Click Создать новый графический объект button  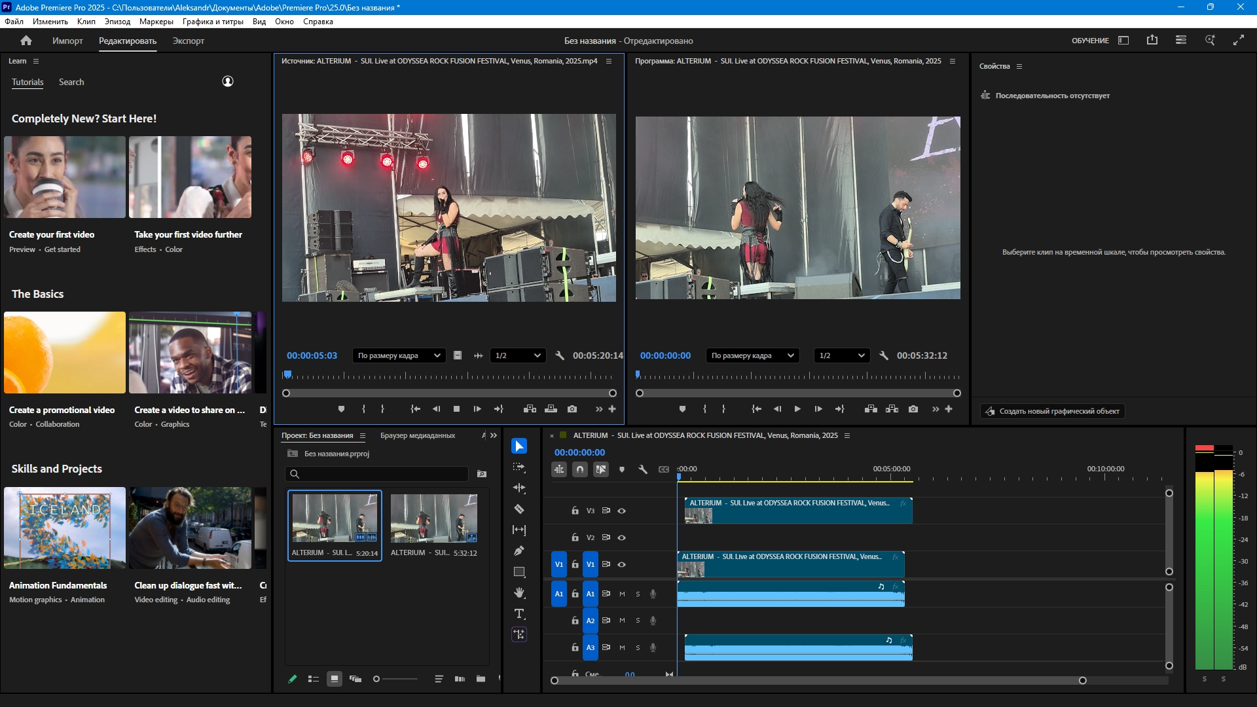tap(1052, 411)
